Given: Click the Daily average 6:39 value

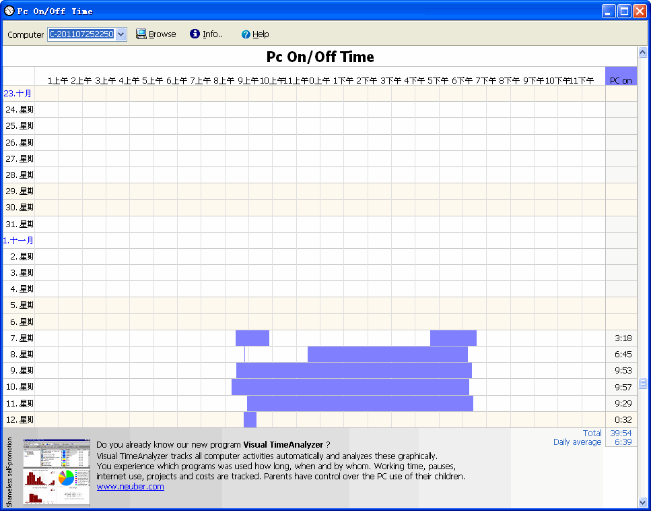Looking at the screenshot, I should (623, 442).
